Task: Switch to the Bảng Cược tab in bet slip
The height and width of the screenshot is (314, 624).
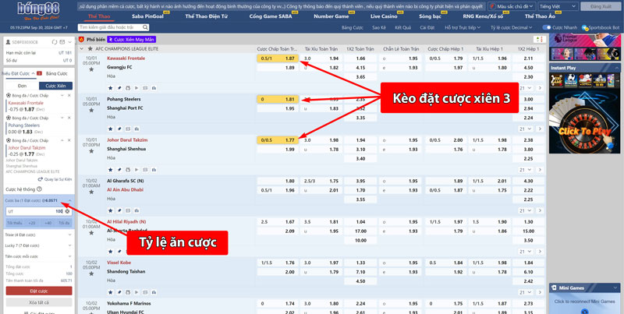Action: click(56, 73)
